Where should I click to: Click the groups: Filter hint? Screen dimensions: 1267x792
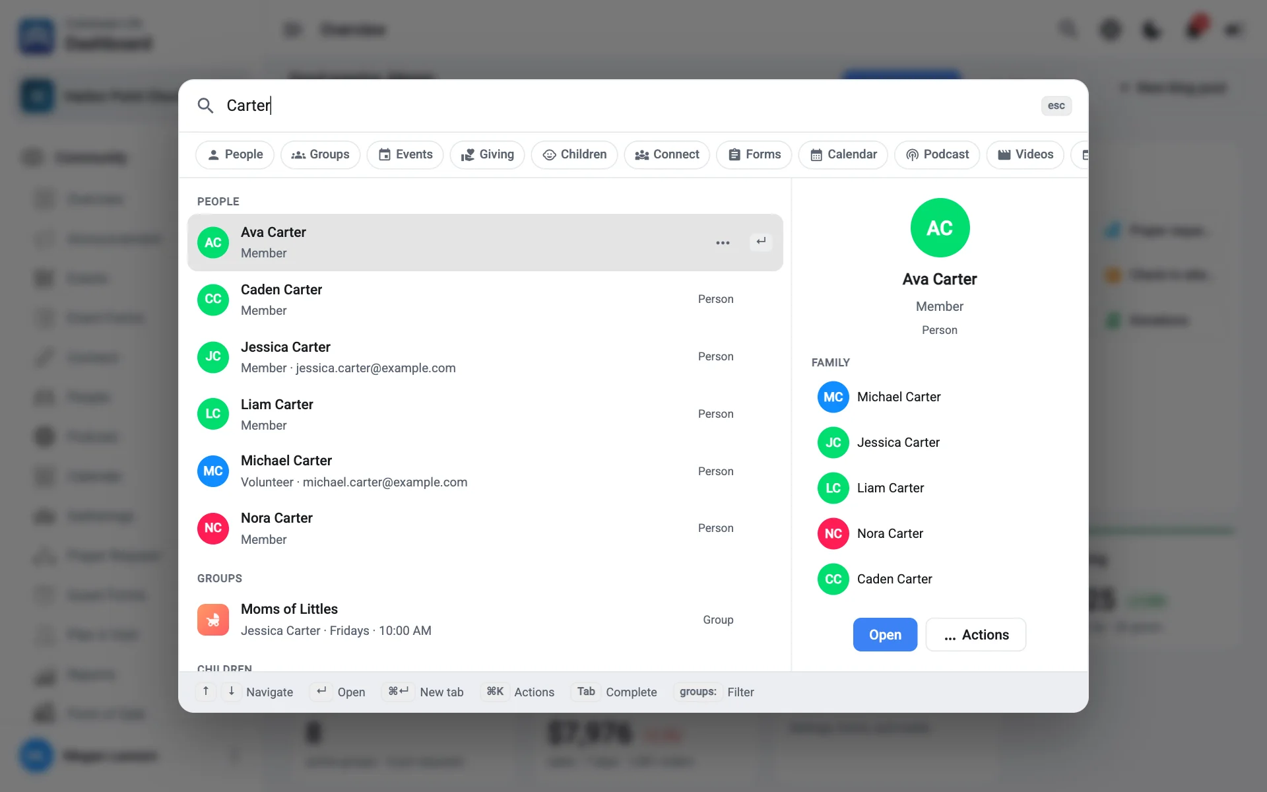715,692
